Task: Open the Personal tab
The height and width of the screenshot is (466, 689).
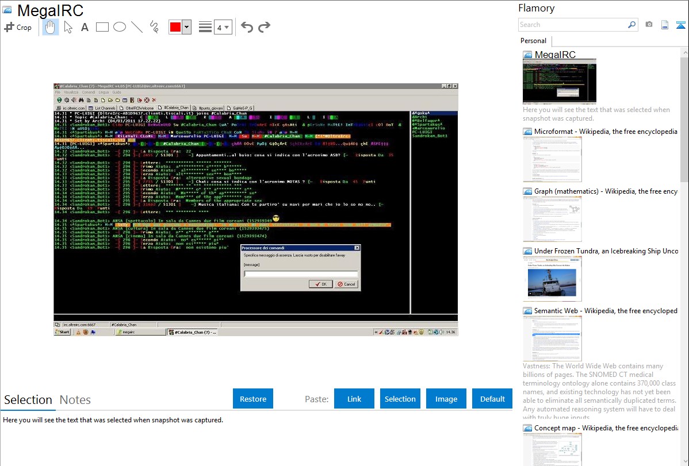Action: click(x=533, y=41)
